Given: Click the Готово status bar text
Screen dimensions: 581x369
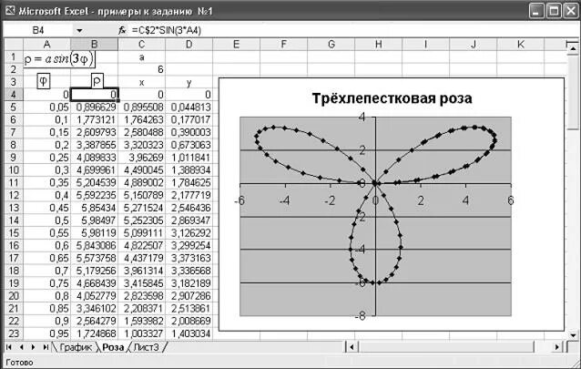Looking at the screenshot, I should (20, 362).
